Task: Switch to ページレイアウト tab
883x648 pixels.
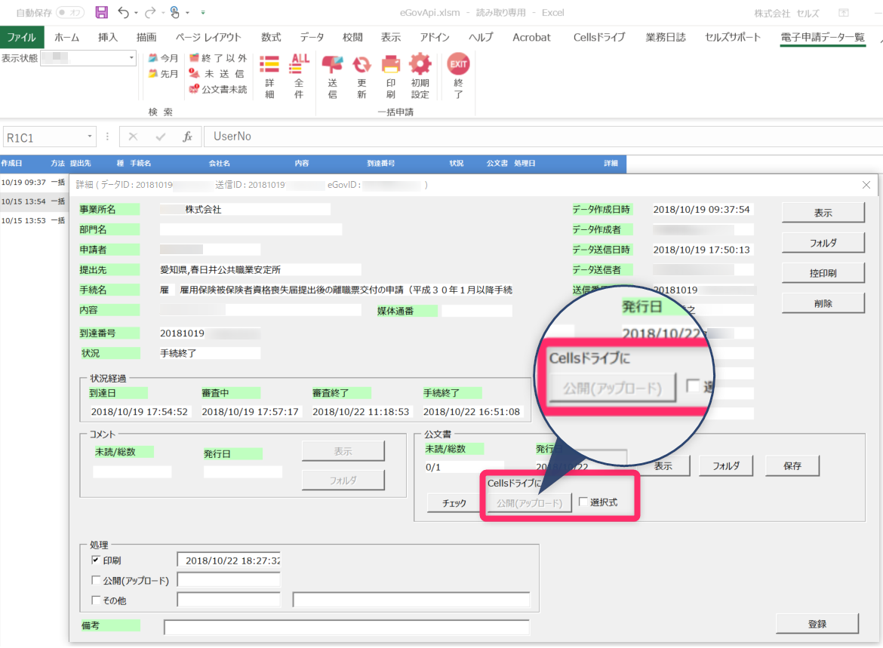Action: (208, 37)
